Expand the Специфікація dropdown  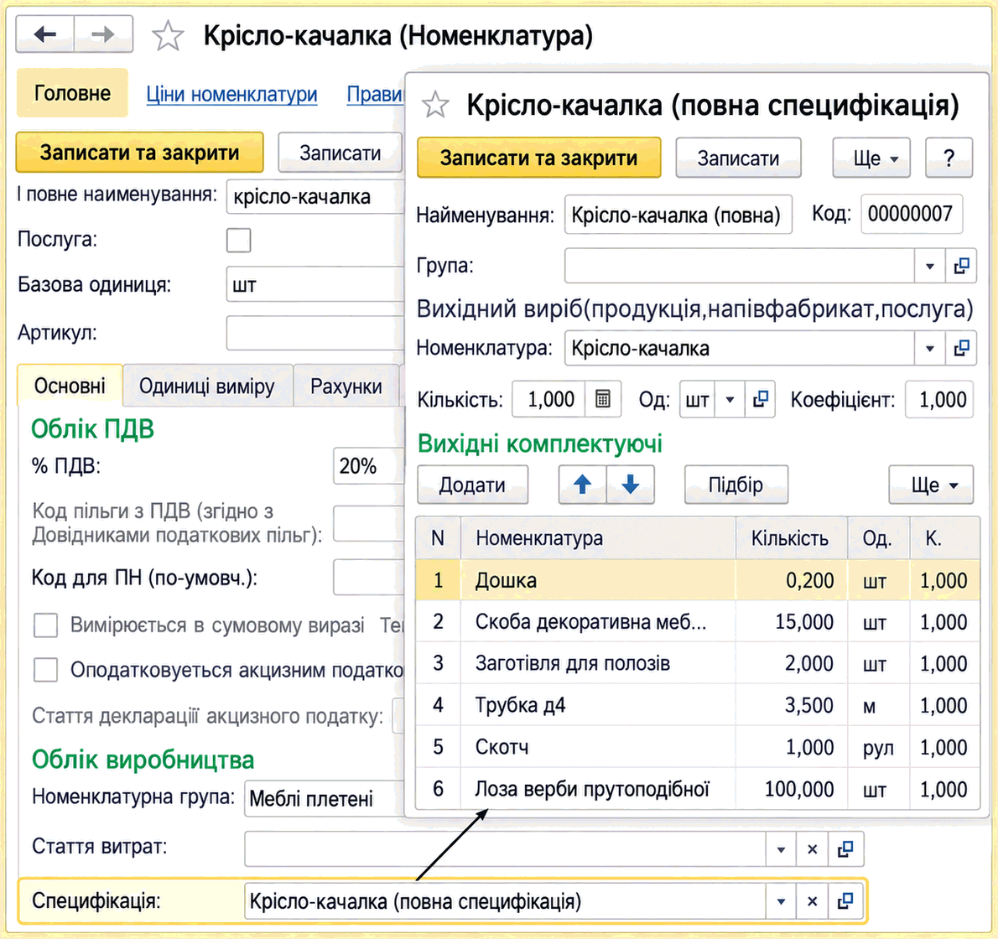pos(781,901)
